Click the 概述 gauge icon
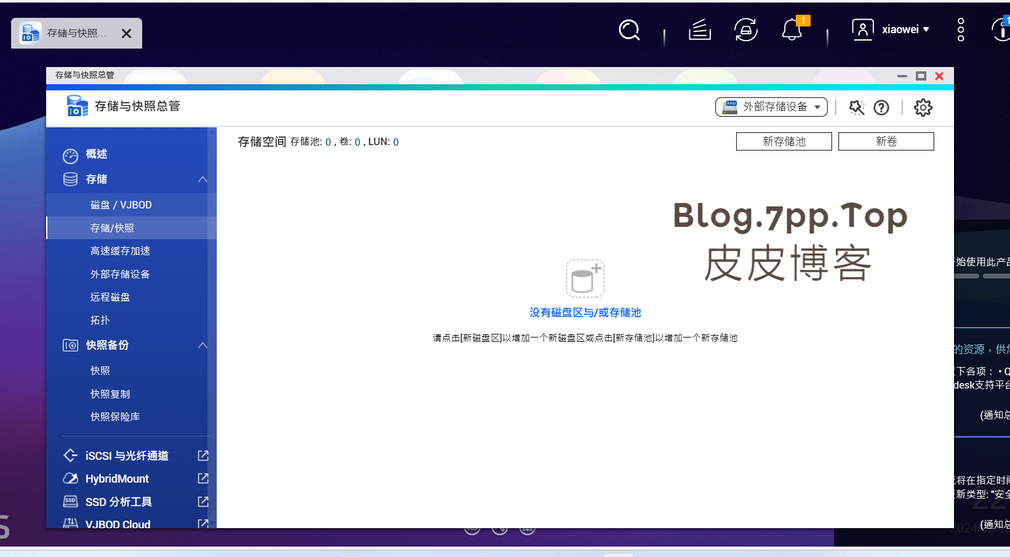The image size is (1010, 557). point(70,156)
